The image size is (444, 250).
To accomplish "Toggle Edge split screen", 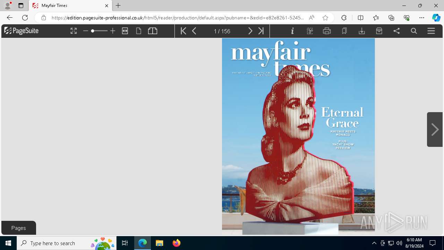I will click(360, 18).
